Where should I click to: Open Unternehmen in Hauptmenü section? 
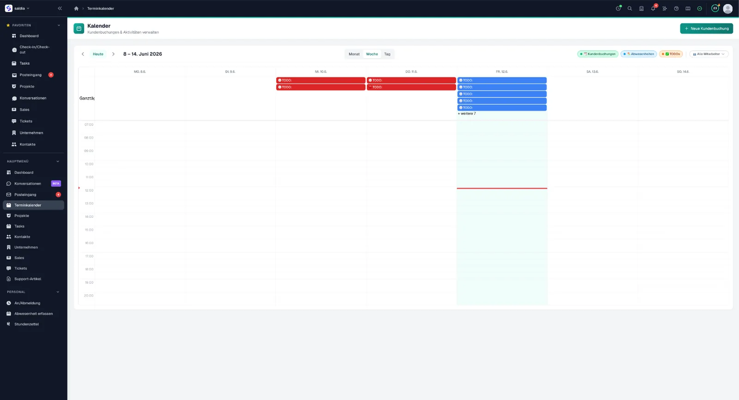[x=33, y=247]
